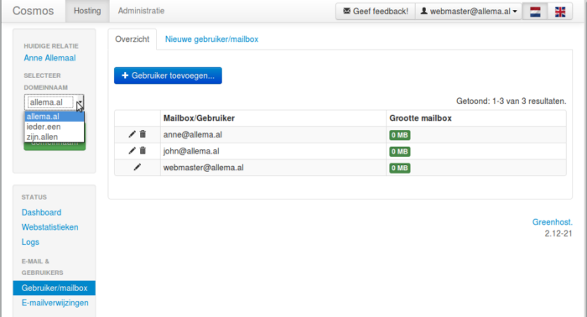Toggle the domain name select arrow
587x317 pixels.
80,102
